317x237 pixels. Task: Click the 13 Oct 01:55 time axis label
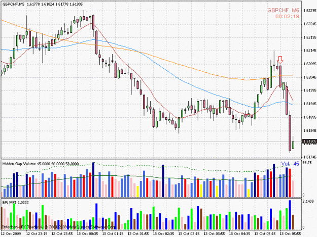[x=138, y=234]
